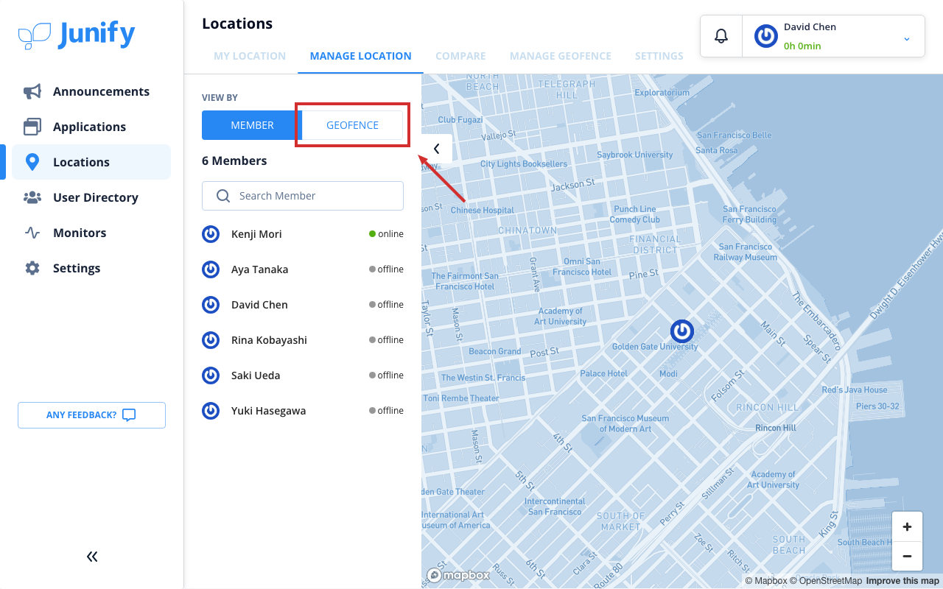Open the Improve this map link
The width and height of the screenshot is (943, 589).
point(902,581)
